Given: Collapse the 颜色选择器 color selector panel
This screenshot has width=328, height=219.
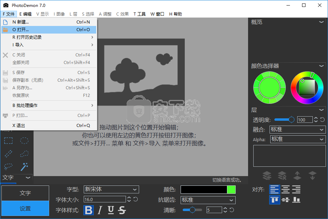Looking at the screenshot, I should click(x=321, y=66).
